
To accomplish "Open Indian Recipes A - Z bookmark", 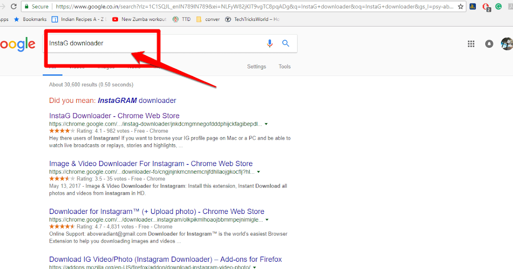I will click(x=79, y=19).
